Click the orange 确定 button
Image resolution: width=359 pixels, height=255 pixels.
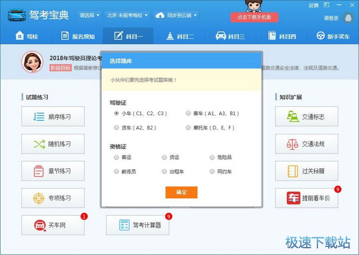click(181, 192)
